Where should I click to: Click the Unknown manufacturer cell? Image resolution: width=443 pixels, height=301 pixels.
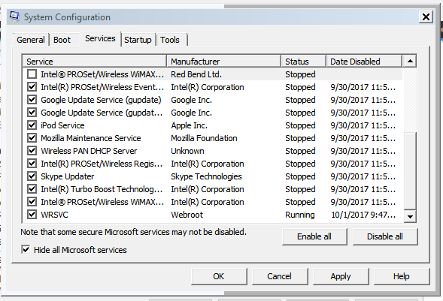point(187,151)
